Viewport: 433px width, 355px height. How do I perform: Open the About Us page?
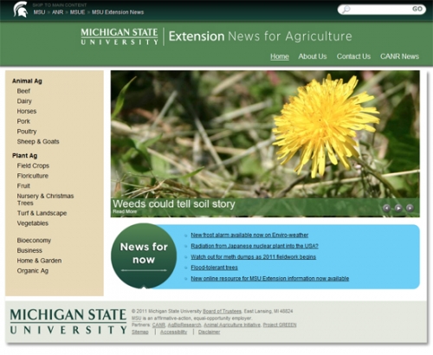pos(313,56)
